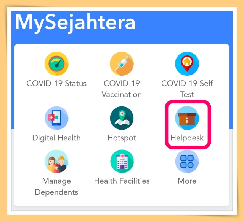Image resolution: width=244 pixels, height=222 pixels.
Task: Select the COVID-19 Self Test pin icon
Action: tap(187, 64)
